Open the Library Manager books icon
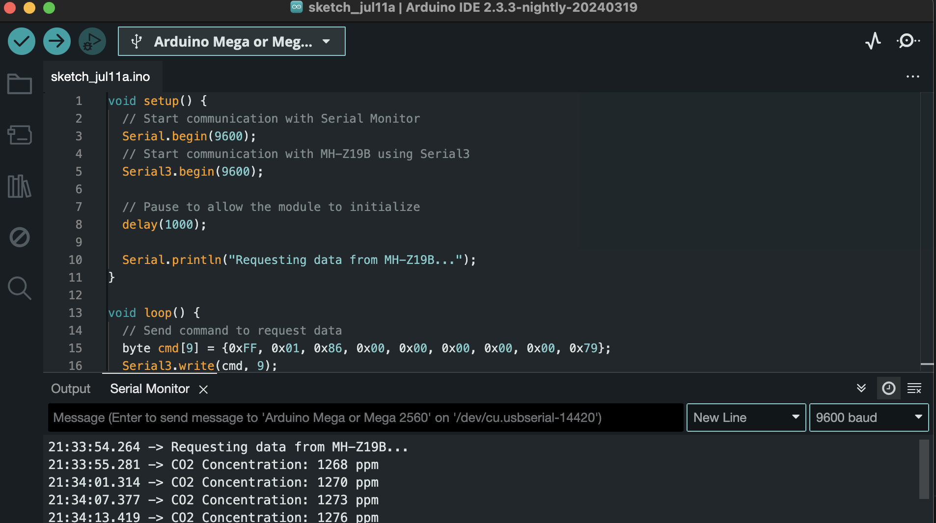Image resolution: width=936 pixels, height=523 pixels. tap(20, 186)
